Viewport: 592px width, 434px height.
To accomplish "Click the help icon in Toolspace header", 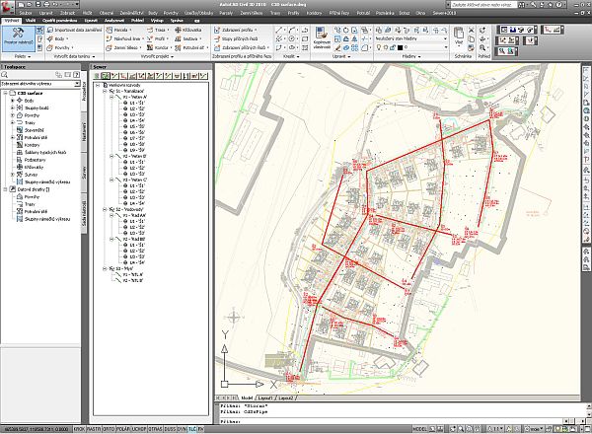I will tap(77, 75).
